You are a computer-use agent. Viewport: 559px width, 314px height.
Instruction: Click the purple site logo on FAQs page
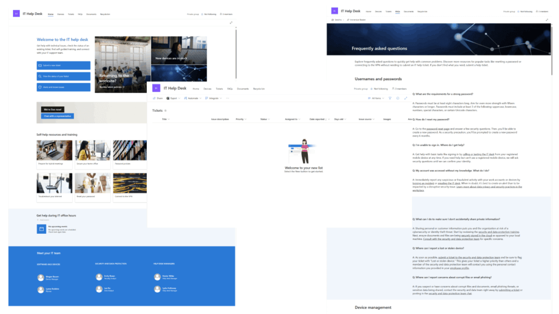pyautogui.click(x=335, y=11)
